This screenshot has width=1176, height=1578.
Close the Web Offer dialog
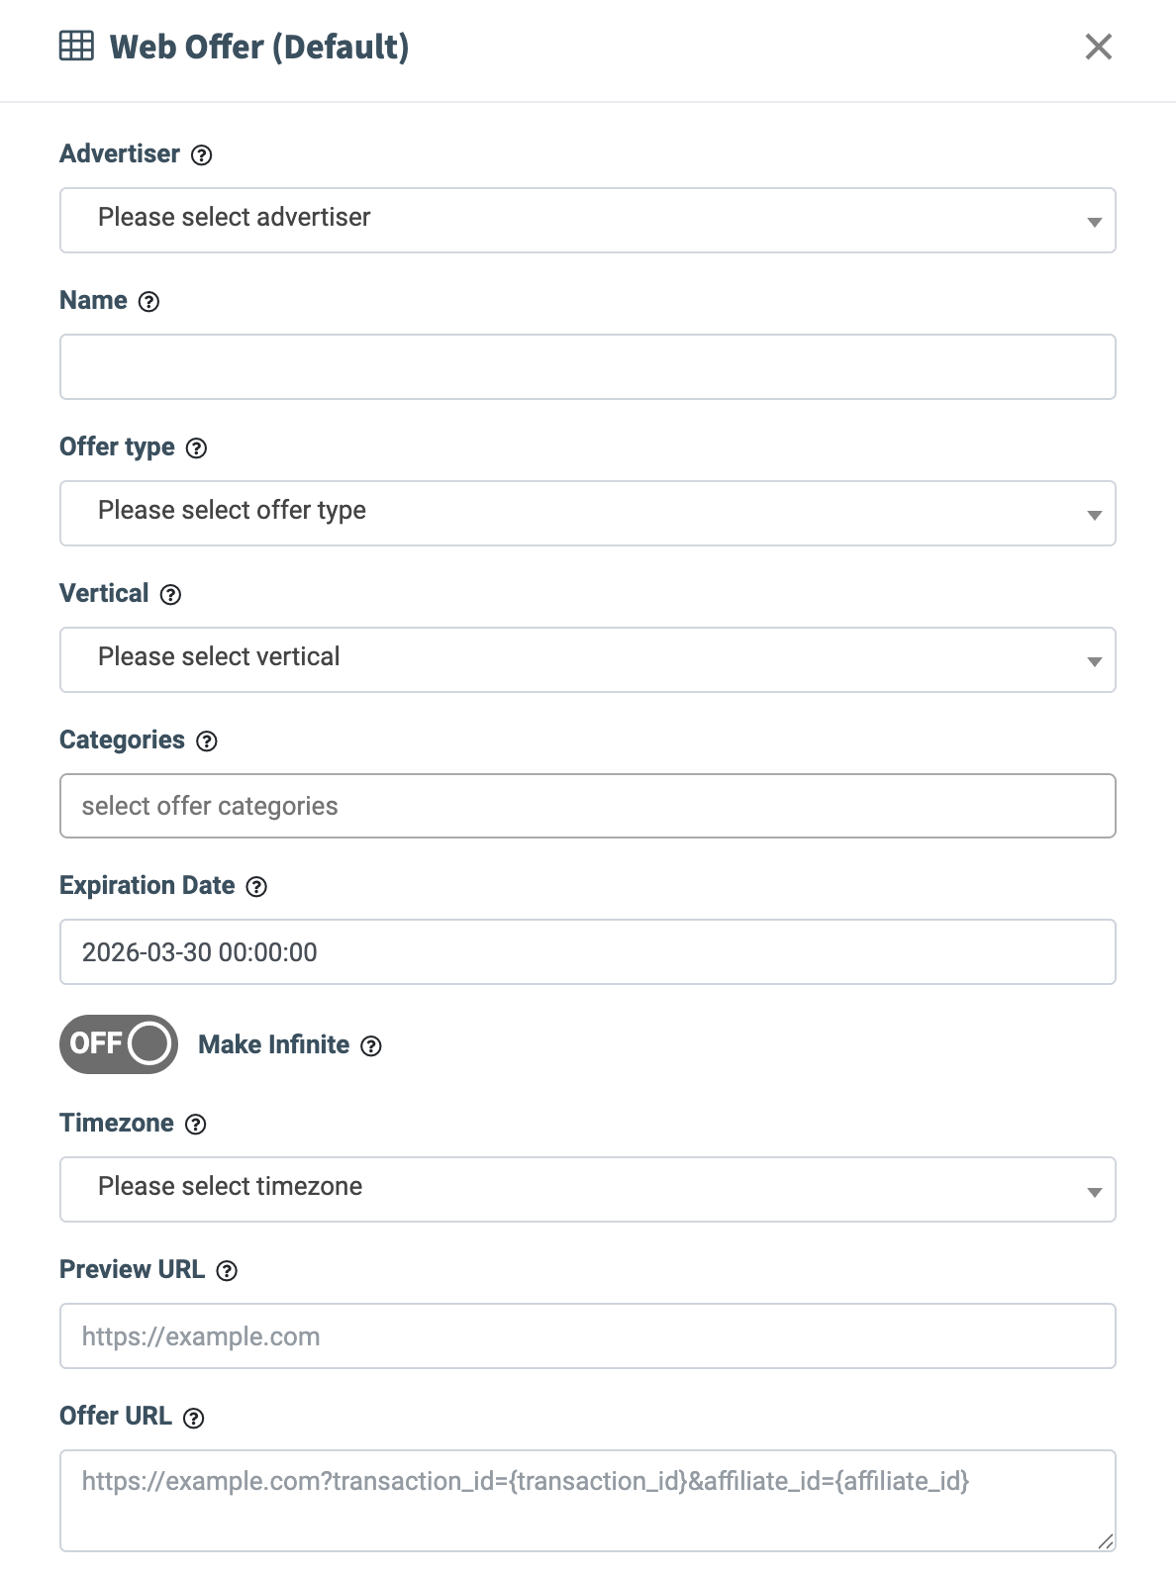click(1099, 47)
